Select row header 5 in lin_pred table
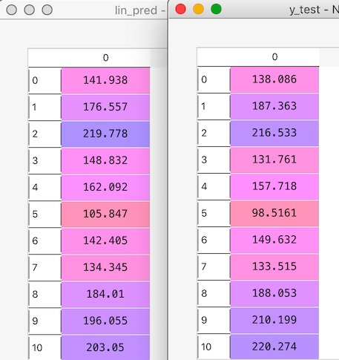The width and height of the screenshot is (339, 360). click(45, 214)
